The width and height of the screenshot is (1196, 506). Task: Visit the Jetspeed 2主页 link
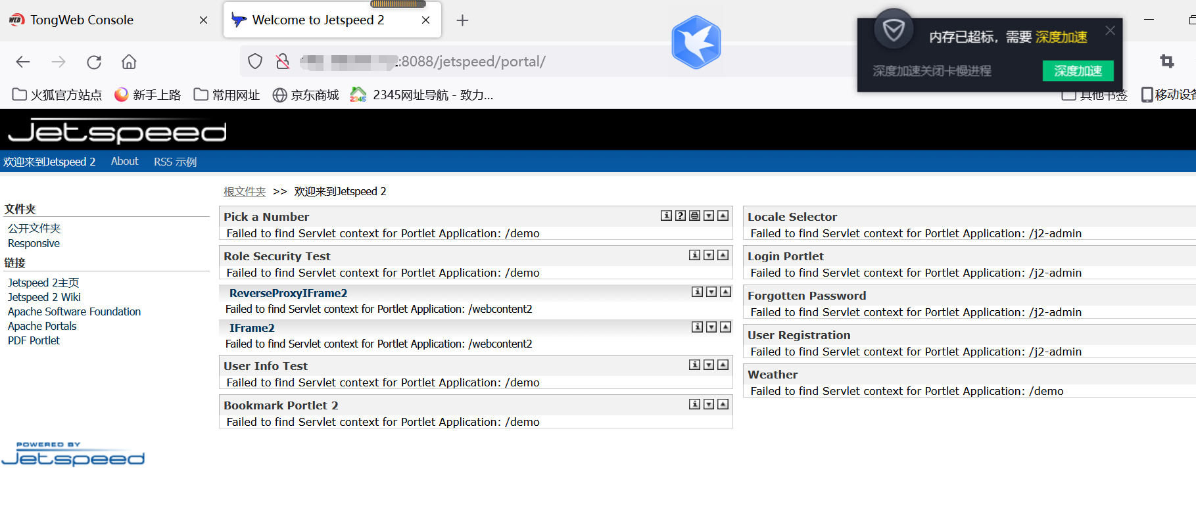(x=43, y=283)
